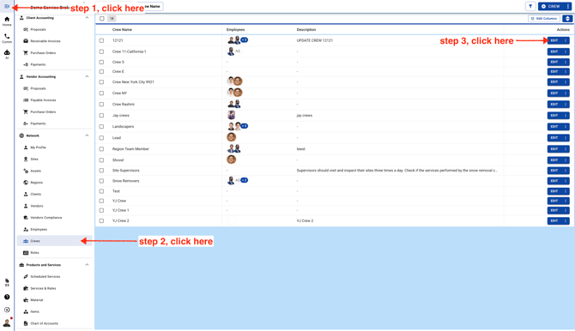
Task: Open the more-options menu for Shovel row
Action: pyautogui.click(x=566, y=160)
